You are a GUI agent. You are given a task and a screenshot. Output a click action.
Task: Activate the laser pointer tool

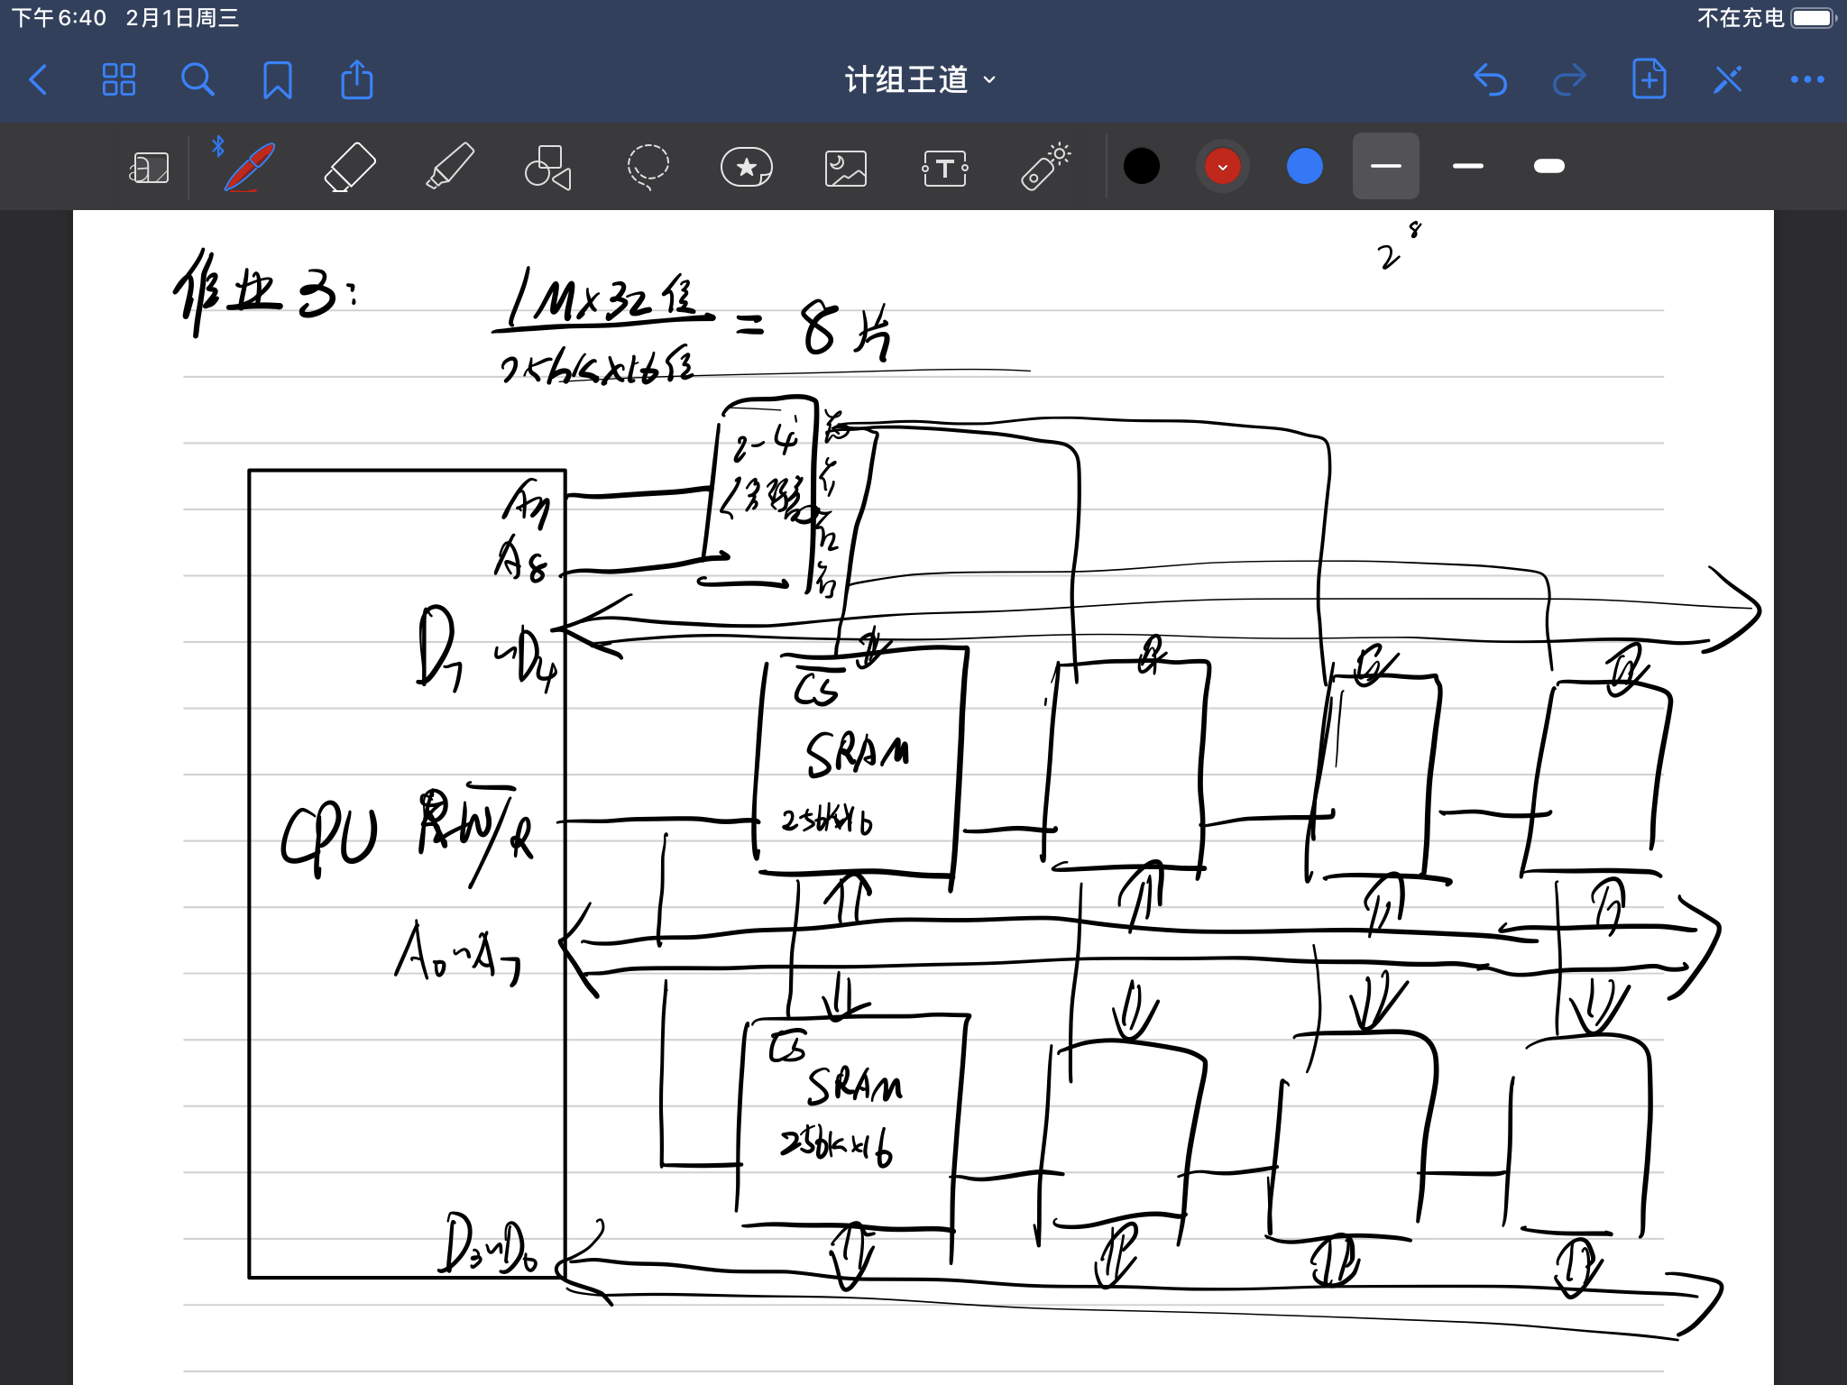[x=1044, y=167]
